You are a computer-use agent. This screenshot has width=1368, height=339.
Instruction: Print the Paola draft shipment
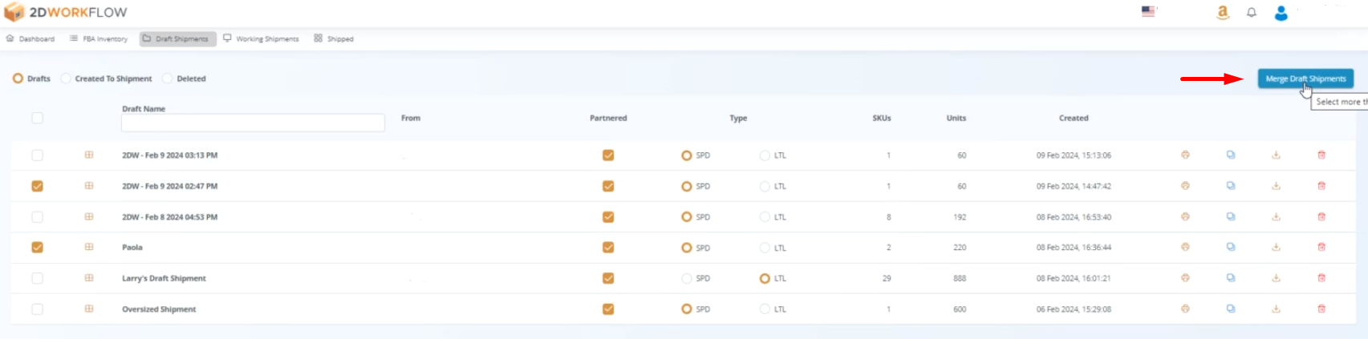coord(1185,248)
